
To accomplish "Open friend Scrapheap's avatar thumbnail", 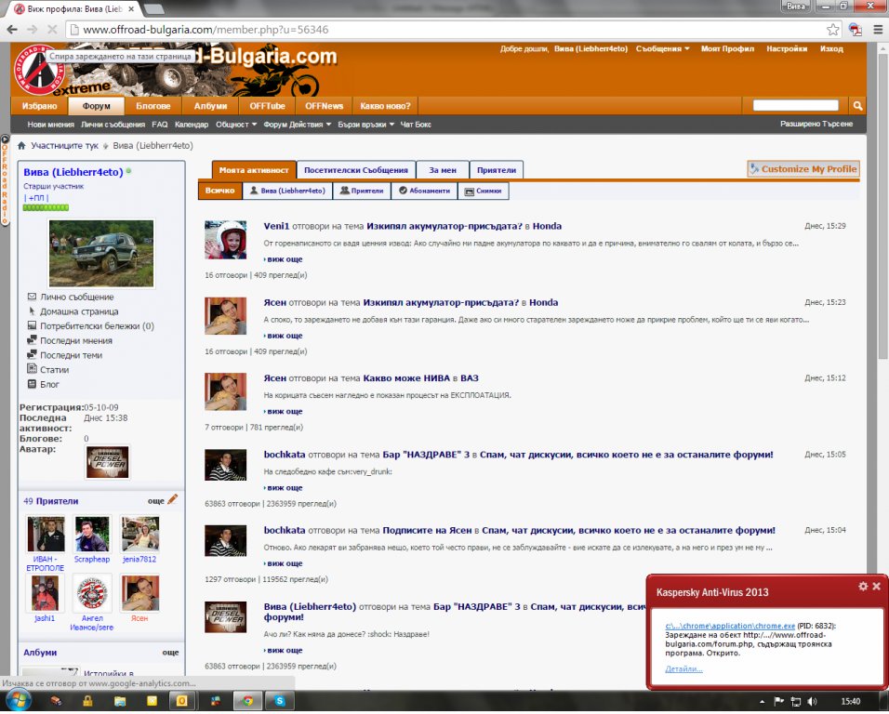I will click(x=92, y=534).
